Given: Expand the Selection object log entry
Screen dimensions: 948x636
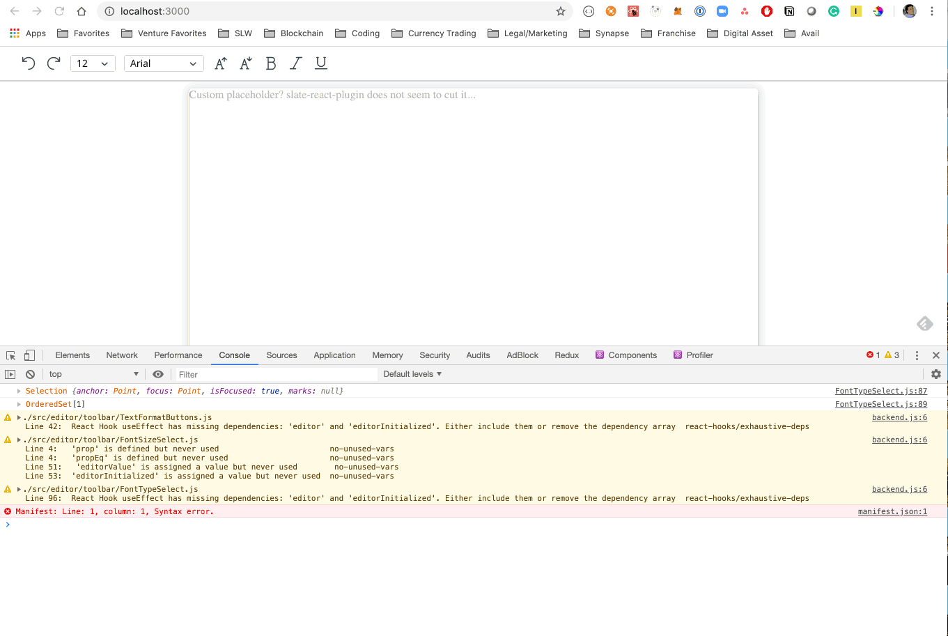Looking at the screenshot, I should pos(20,391).
